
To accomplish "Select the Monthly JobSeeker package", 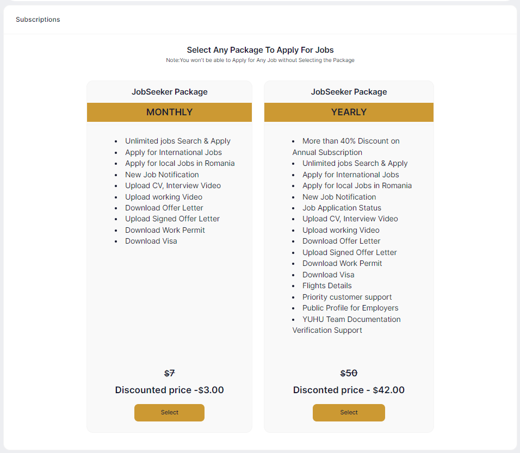I will pyautogui.click(x=169, y=413).
